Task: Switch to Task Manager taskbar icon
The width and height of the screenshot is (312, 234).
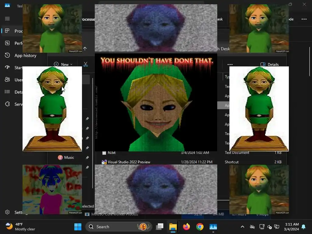Action: (x=213, y=227)
